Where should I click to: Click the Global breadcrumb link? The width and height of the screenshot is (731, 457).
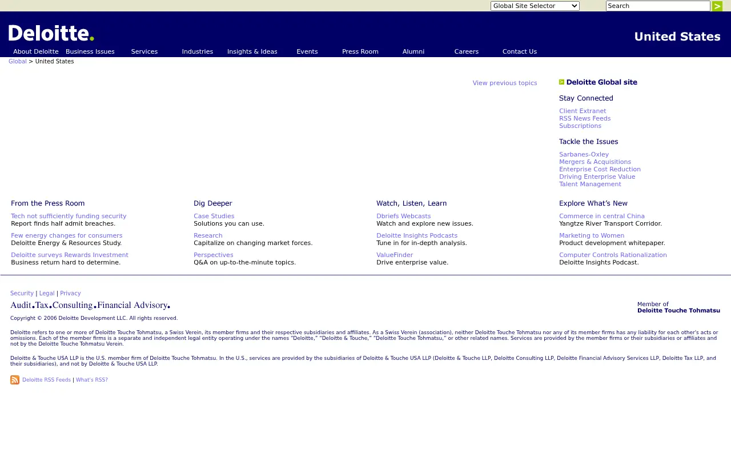(x=18, y=61)
